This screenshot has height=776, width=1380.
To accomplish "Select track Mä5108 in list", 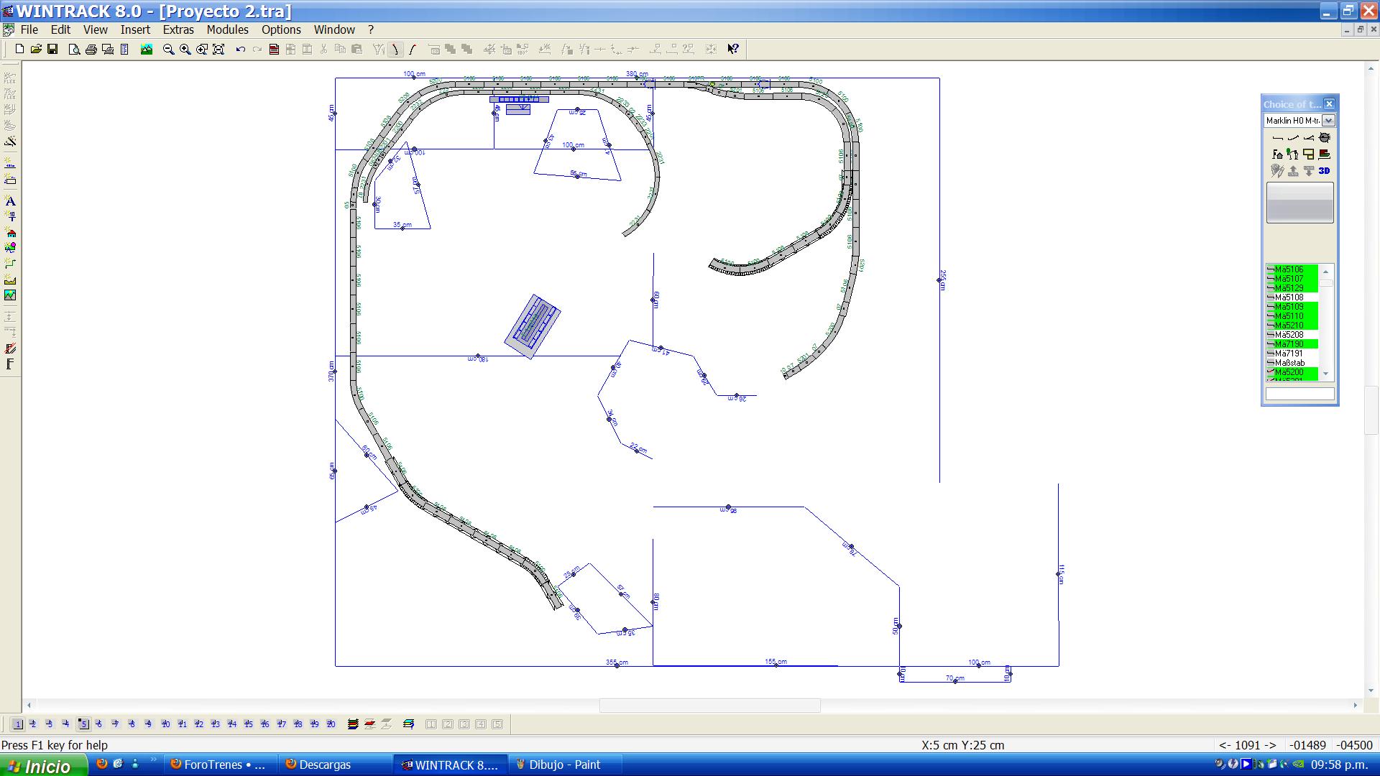I will 1292,297.
